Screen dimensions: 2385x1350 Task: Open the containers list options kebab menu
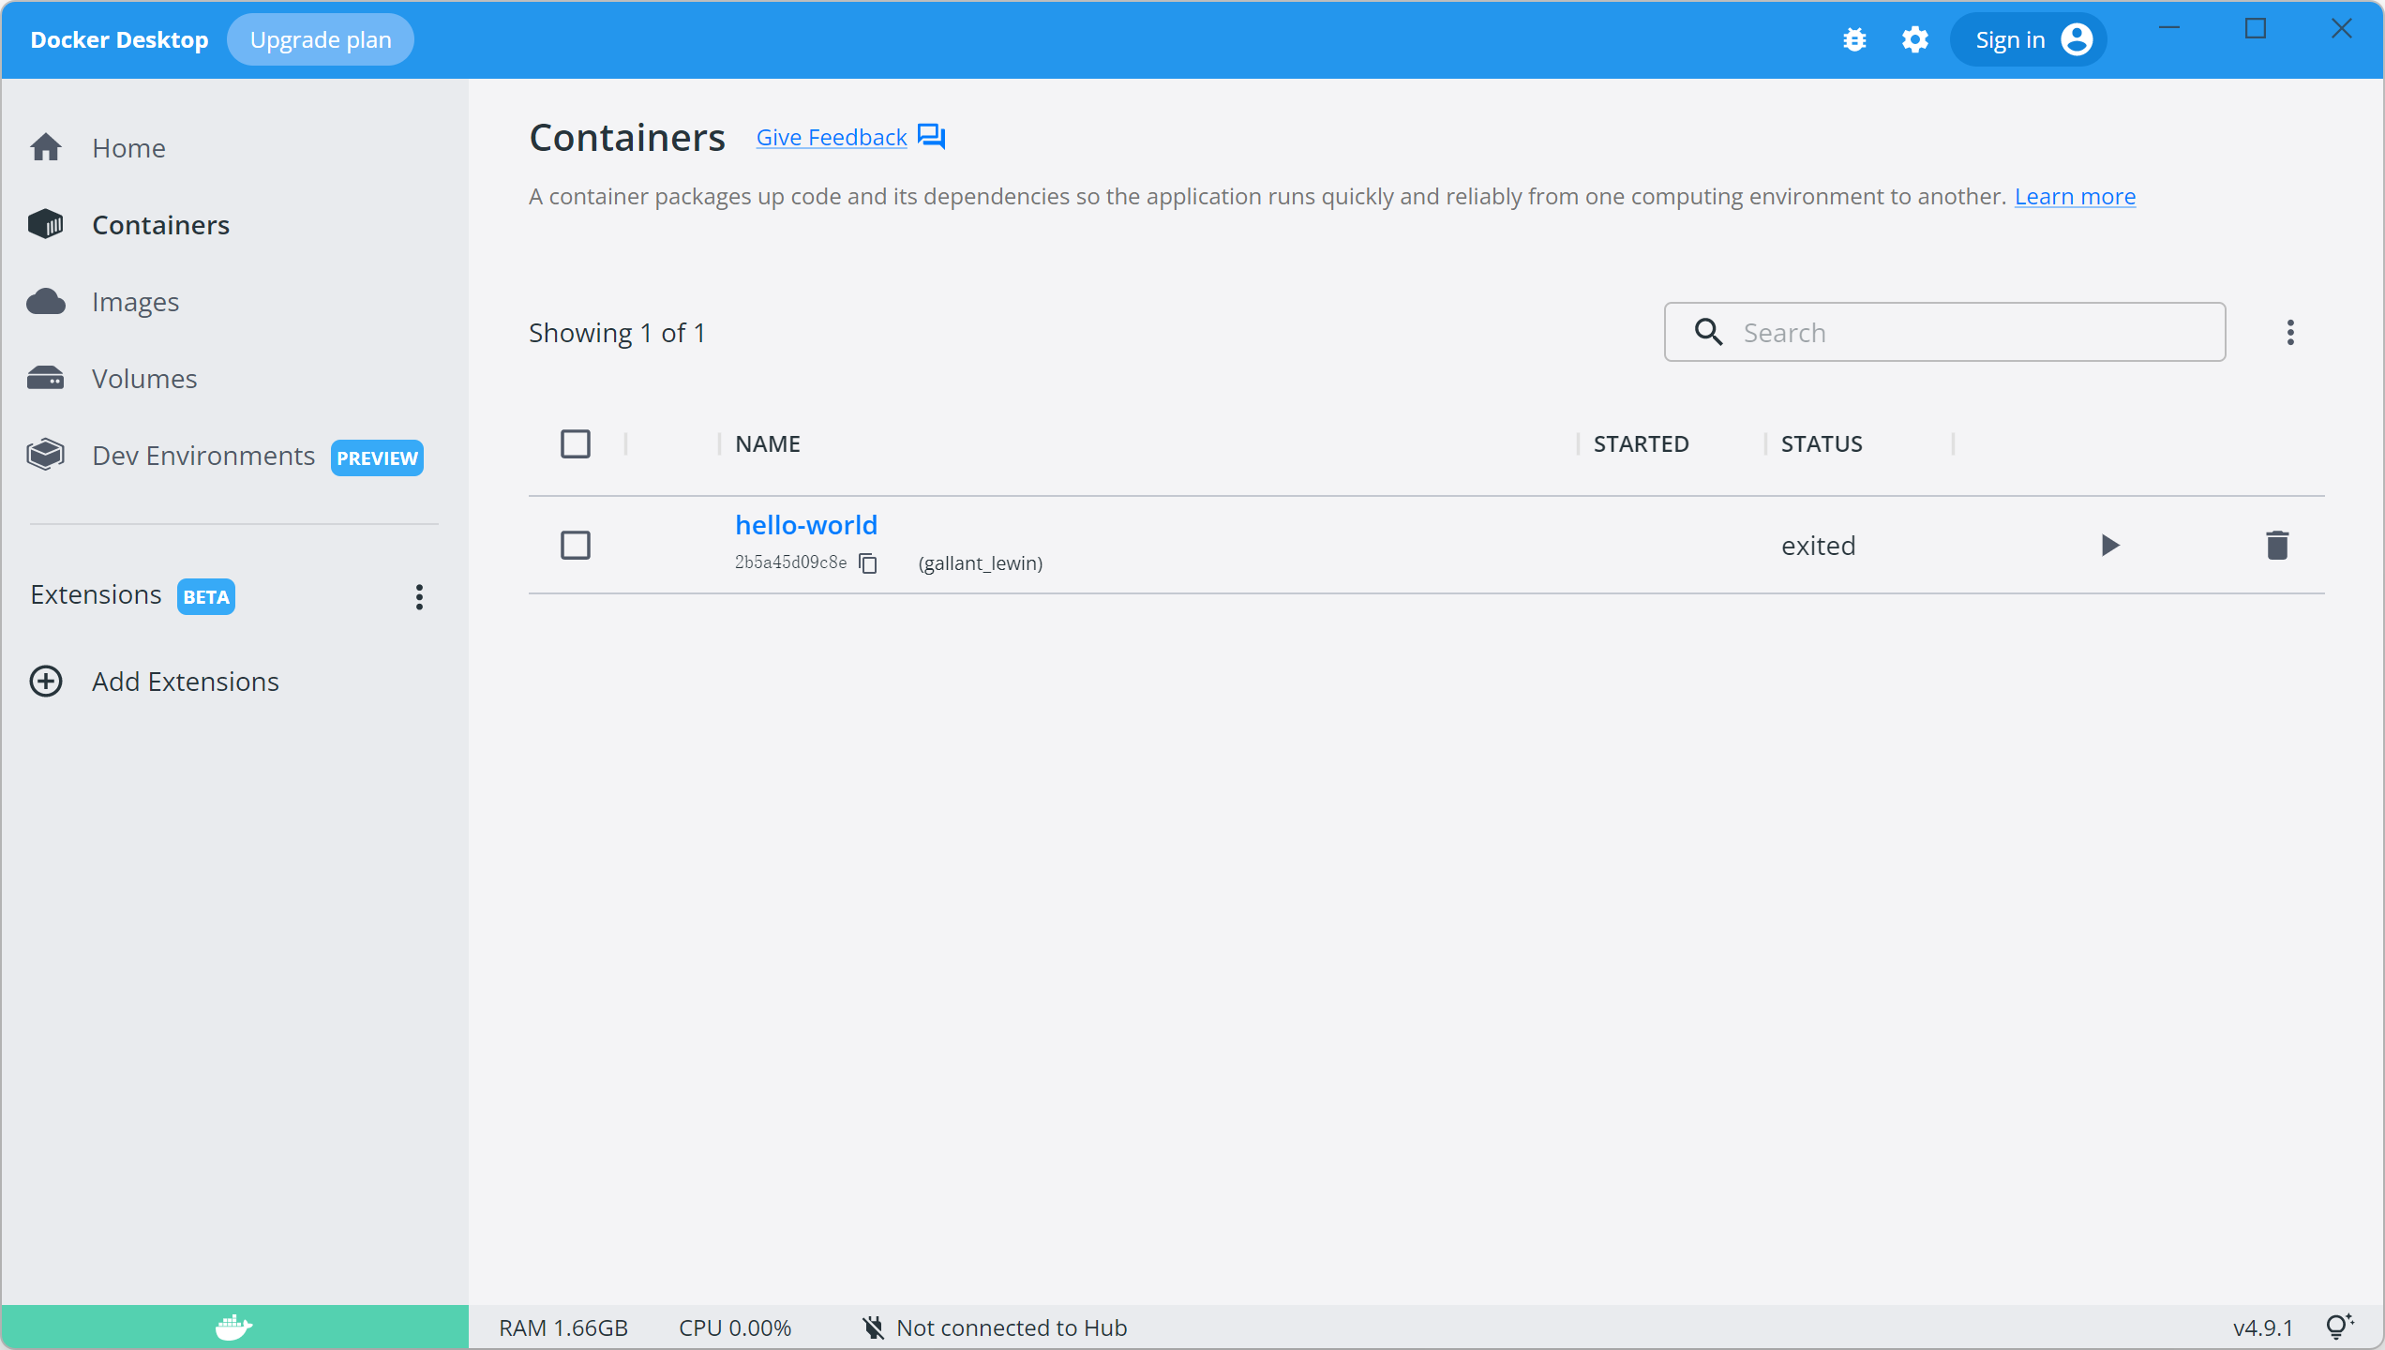(x=2290, y=332)
